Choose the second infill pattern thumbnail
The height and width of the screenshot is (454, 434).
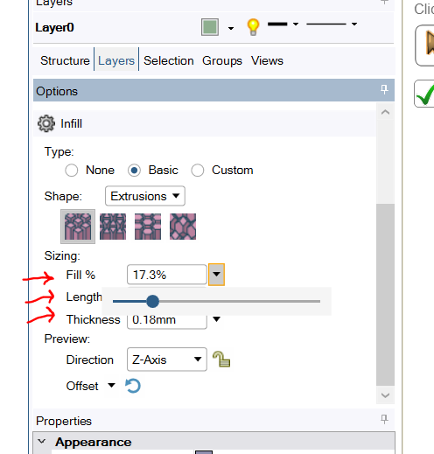113,227
